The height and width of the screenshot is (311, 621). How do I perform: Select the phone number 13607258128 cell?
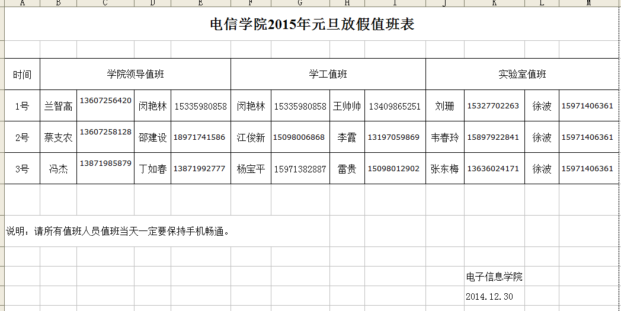(x=105, y=132)
